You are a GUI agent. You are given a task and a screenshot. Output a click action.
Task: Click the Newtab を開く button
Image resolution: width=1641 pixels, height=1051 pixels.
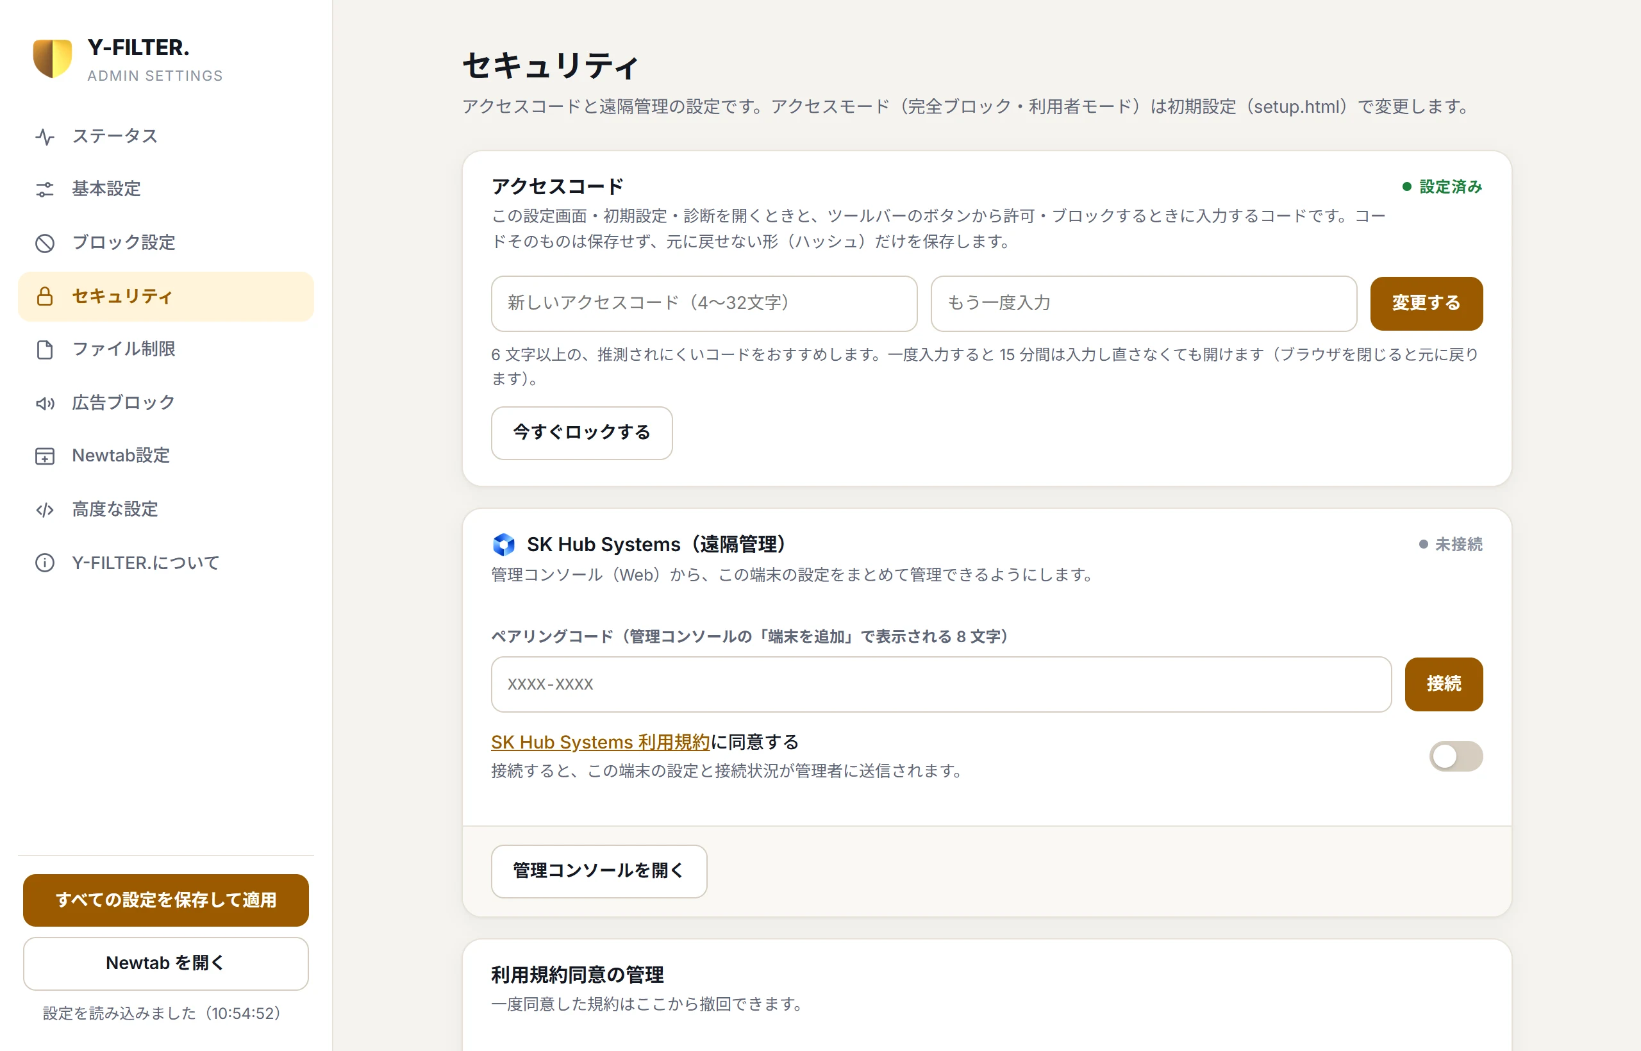click(166, 963)
